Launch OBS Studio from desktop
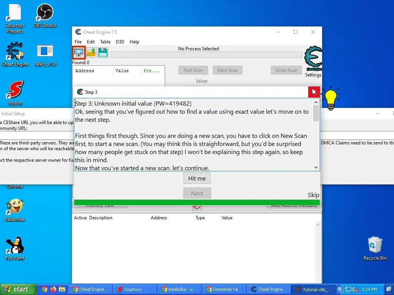The height and width of the screenshot is (295, 394). pos(45,15)
